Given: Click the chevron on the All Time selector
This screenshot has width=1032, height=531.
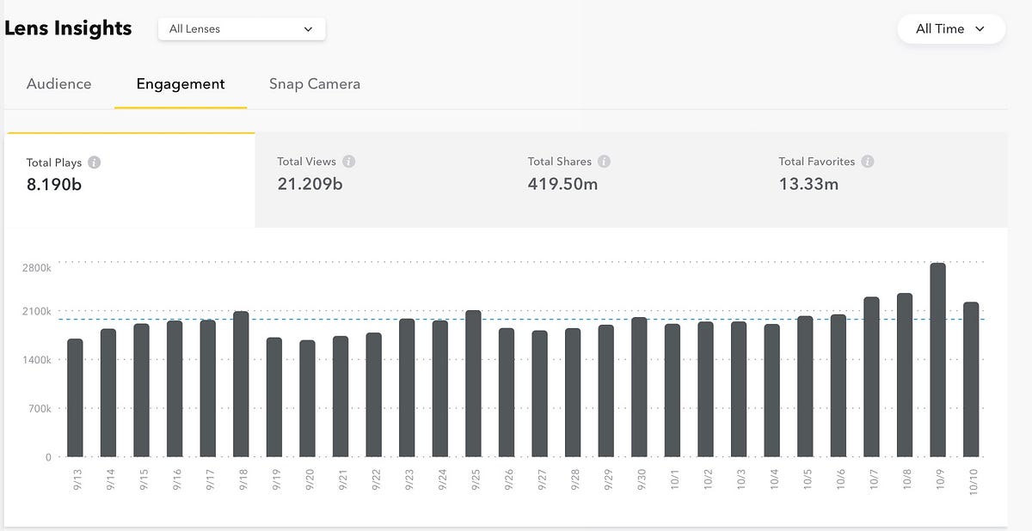Looking at the screenshot, I should click(979, 28).
